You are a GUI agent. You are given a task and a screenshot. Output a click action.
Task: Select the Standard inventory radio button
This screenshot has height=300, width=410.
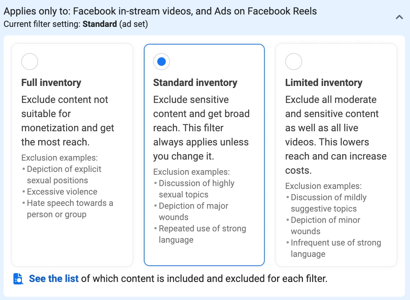pos(162,62)
